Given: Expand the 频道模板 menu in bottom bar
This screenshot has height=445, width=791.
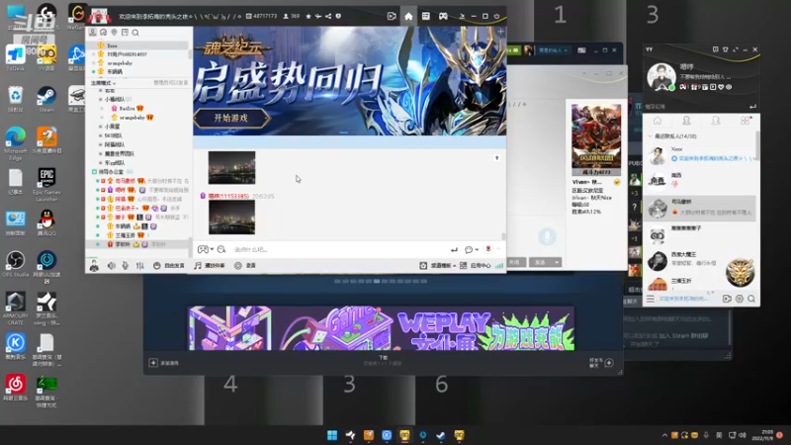Looking at the screenshot, I should coord(438,265).
